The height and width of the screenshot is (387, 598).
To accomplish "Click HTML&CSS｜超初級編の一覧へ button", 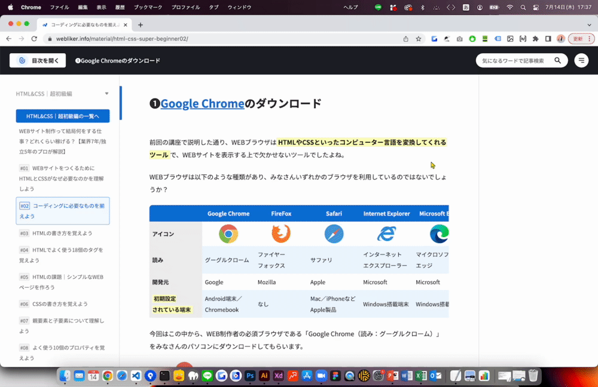I will point(63,116).
